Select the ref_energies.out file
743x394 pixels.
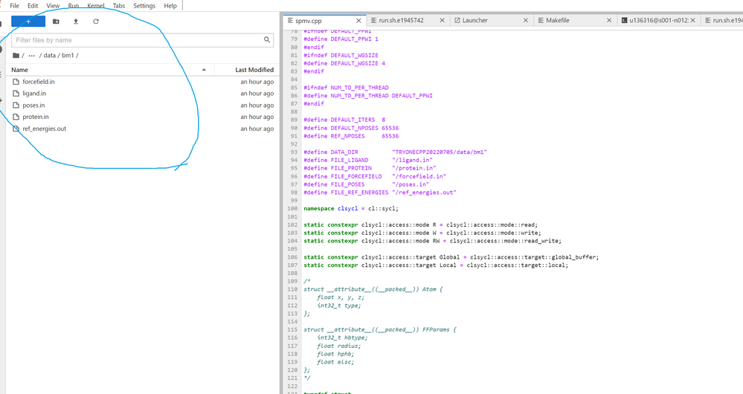click(45, 129)
